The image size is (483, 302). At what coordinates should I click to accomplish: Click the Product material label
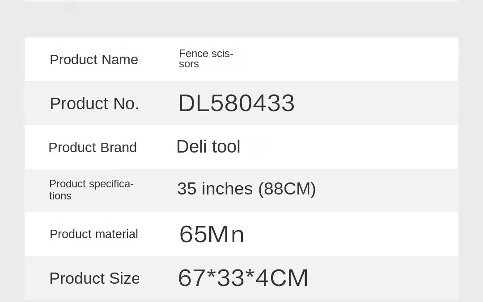click(x=93, y=234)
